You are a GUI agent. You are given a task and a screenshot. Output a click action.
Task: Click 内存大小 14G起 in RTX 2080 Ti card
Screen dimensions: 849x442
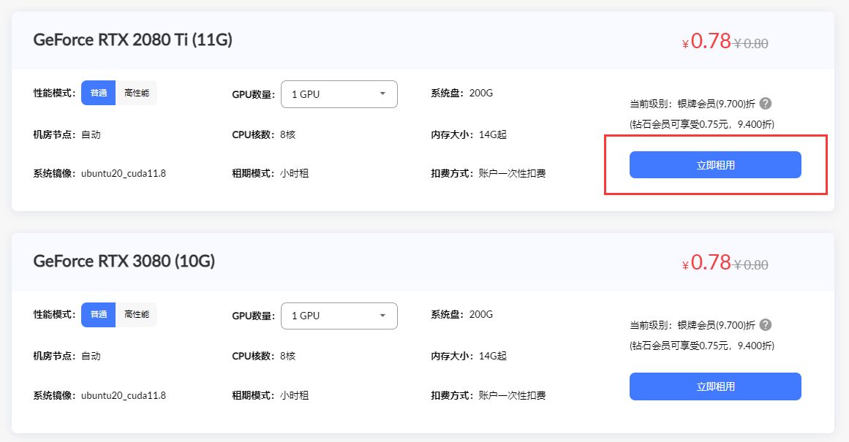[x=469, y=134]
